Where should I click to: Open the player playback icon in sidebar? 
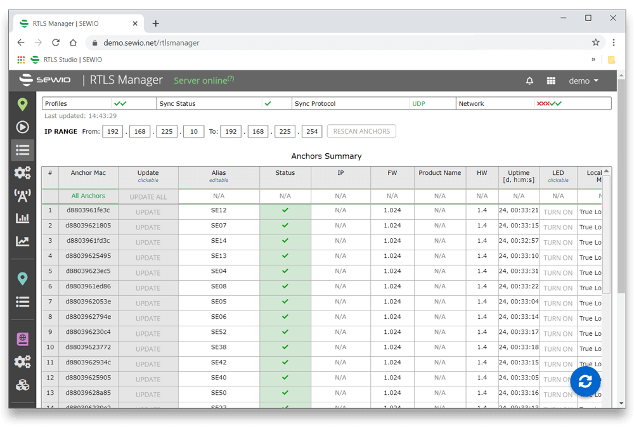pyautogui.click(x=22, y=127)
